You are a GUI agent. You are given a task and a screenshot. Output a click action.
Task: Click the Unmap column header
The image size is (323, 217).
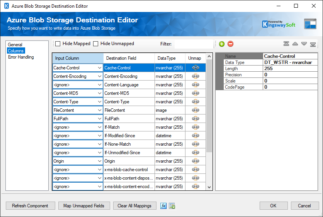(195, 58)
